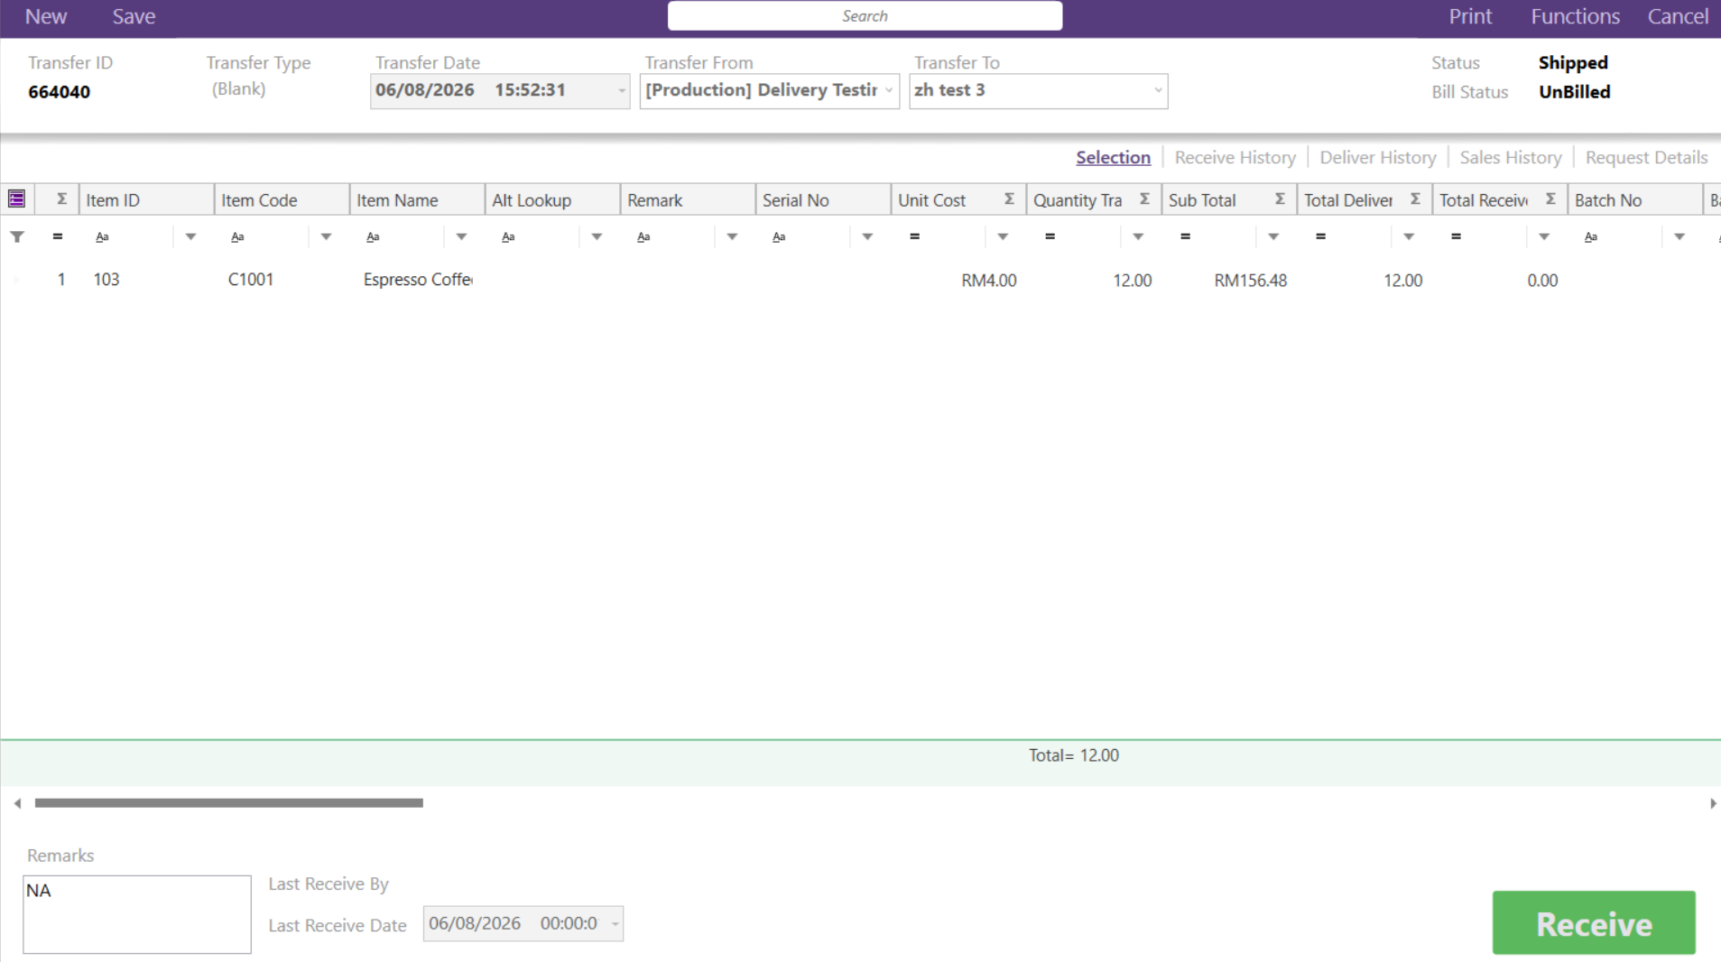Open the Last Receive Date dropdown arrow

click(x=615, y=924)
